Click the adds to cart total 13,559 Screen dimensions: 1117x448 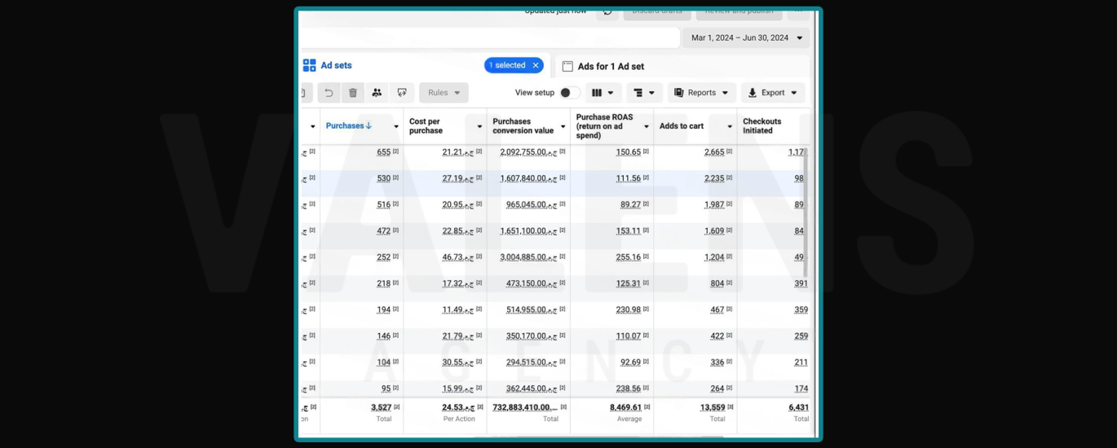[713, 407]
